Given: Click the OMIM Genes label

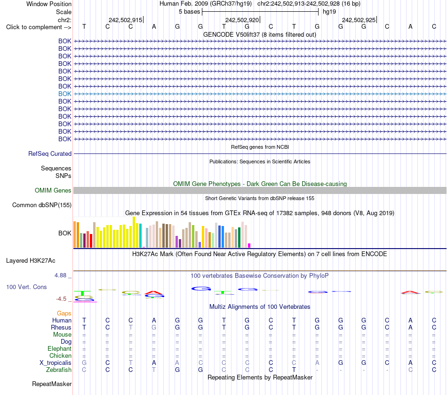Looking at the screenshot, I should tap(53, 190).
